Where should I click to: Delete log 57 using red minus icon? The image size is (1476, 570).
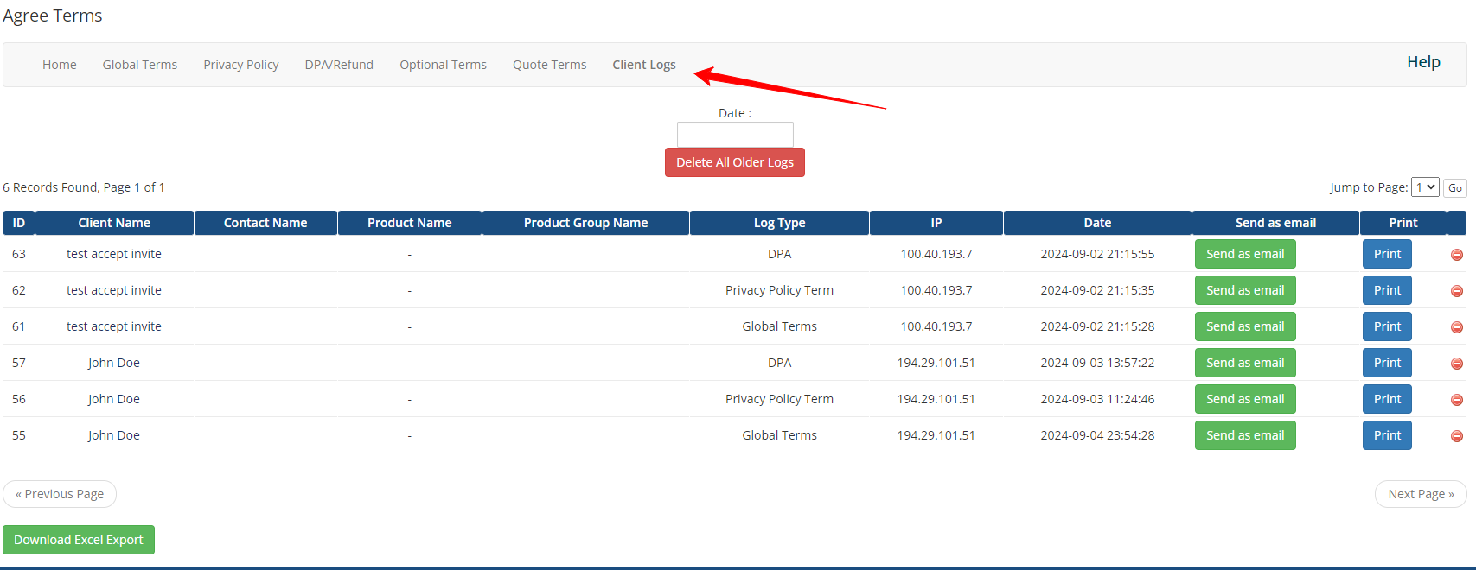click(1456, 364)
